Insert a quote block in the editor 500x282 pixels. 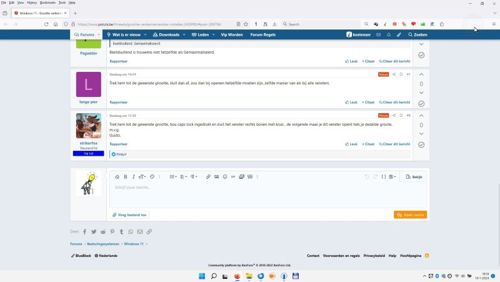click(249, 177)
